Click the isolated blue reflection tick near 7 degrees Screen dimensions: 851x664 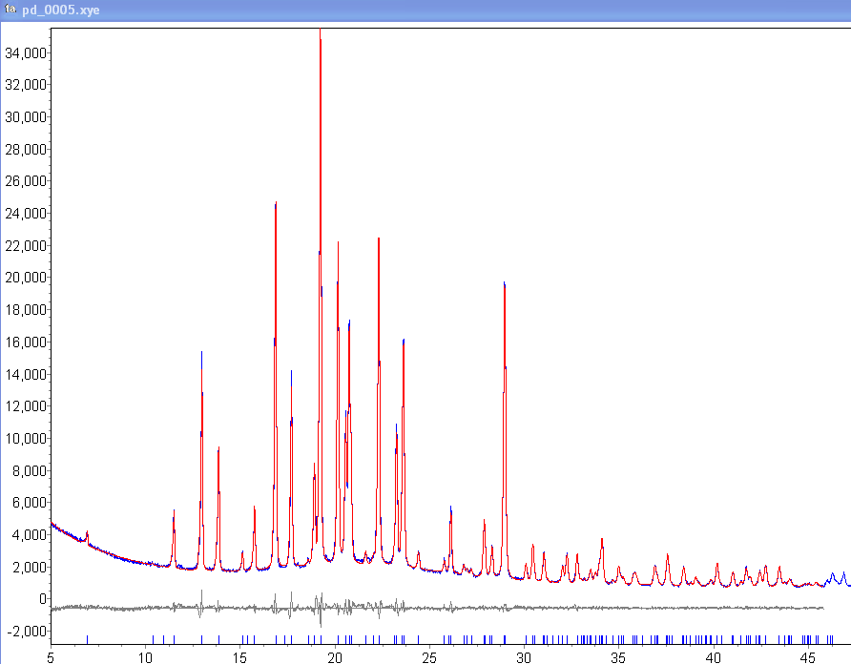pos(88,639)
